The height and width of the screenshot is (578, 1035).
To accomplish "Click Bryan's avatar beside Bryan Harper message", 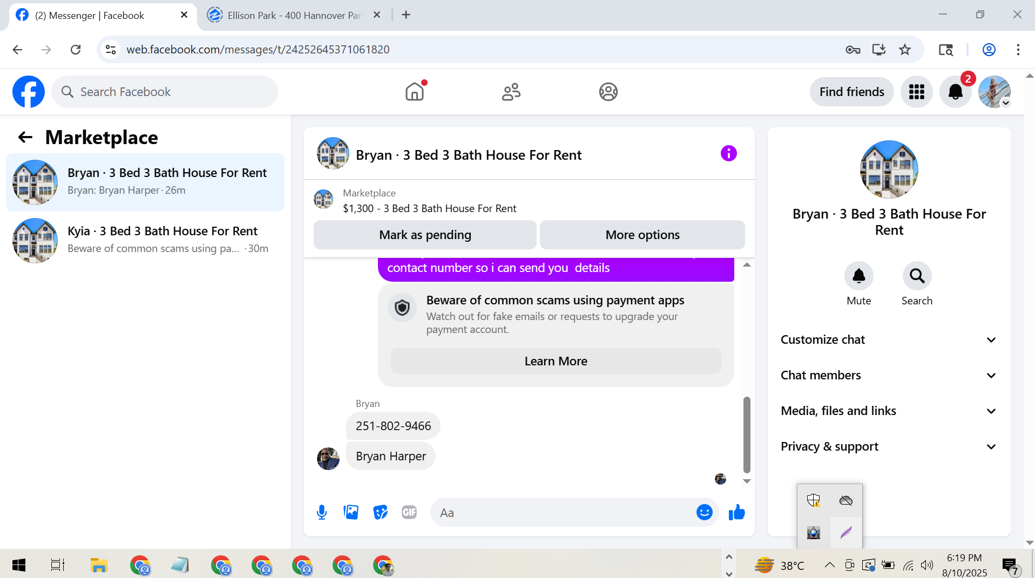I will pyautogui.click(x=328, y=458).
